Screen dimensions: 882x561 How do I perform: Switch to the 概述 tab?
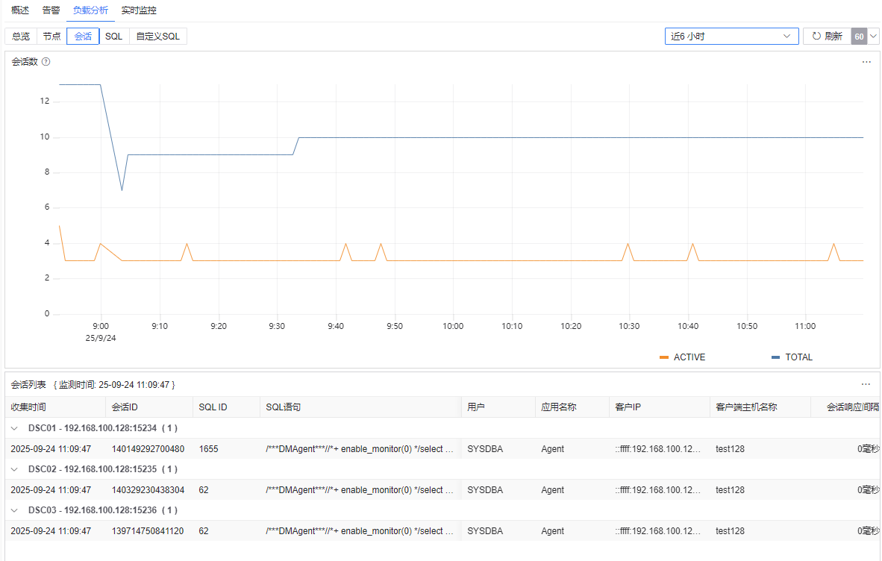click(20, 10)
